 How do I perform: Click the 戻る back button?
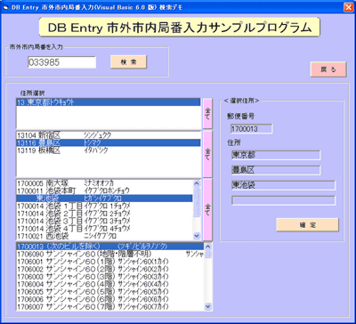pos(328,69)
